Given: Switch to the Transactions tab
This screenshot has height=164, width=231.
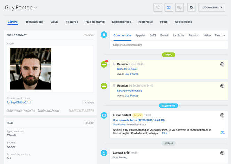Looking at the screenshot, I should coord(34,22).
